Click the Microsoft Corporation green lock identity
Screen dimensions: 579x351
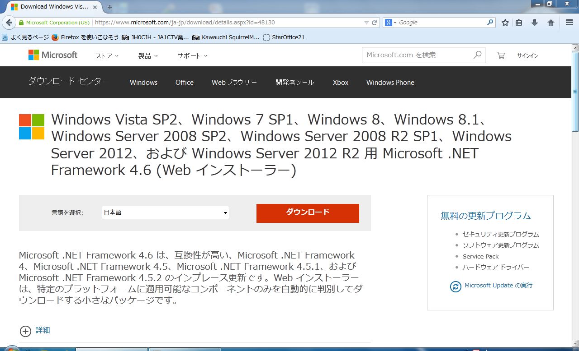[x=54, y=23]
